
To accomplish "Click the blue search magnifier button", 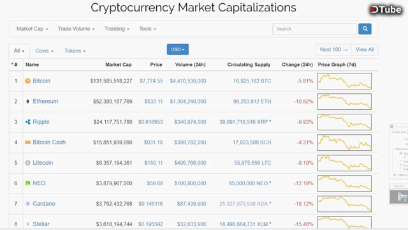I will point(365,29).
